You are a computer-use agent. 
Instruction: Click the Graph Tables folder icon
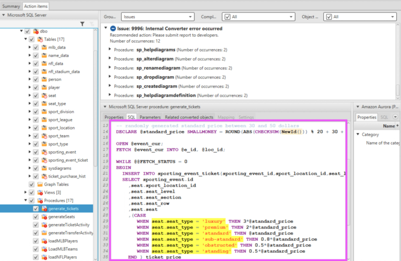tap(40, 184)
